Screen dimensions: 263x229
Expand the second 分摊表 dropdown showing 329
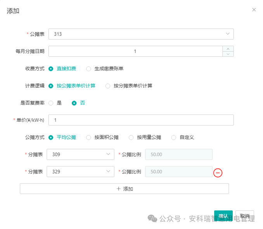click(80, 172)
